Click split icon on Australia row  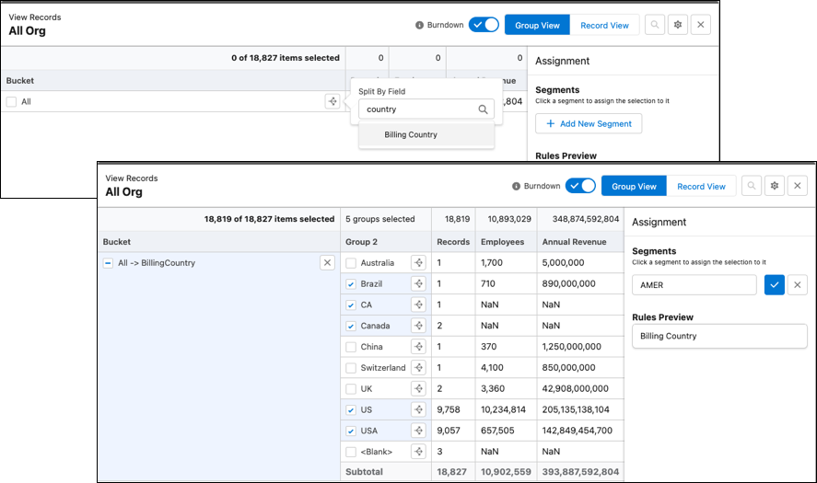click(418, 263)
